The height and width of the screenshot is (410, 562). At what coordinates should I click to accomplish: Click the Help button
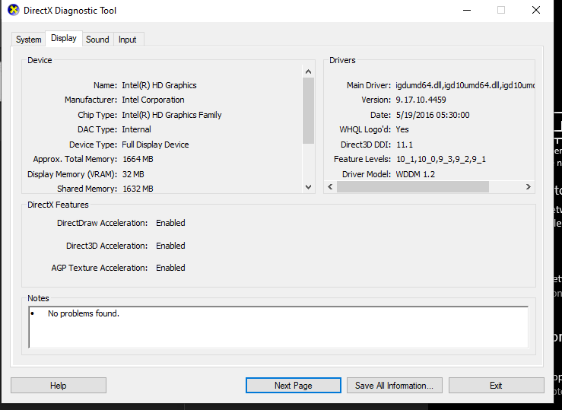[59, 385]
